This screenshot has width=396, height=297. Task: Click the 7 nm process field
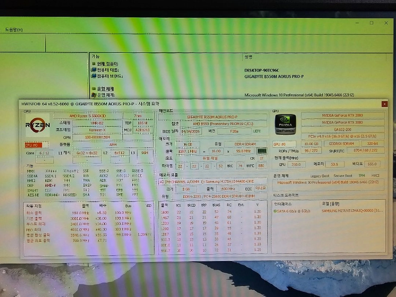point(138,116)
